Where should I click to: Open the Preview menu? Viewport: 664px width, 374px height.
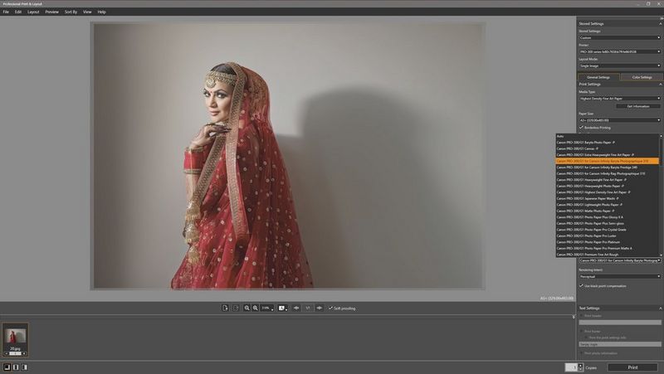tap(52, 12)
